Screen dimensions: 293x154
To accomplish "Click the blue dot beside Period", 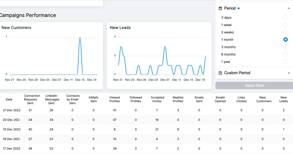I will [238, 9].
